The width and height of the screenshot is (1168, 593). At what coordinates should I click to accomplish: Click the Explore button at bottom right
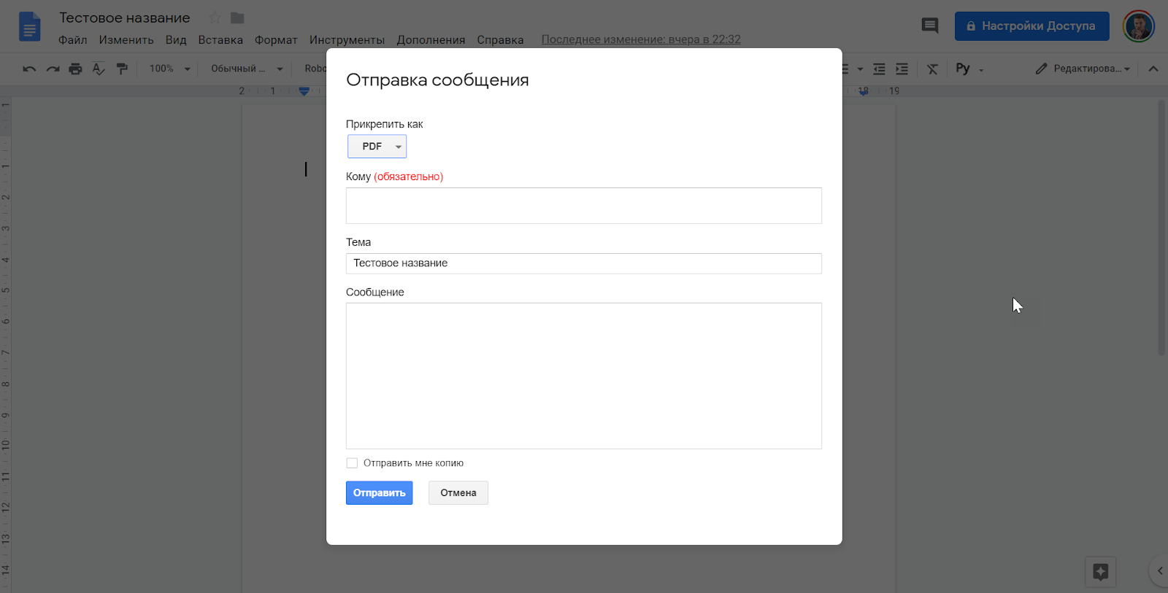click(x=1101, y=572)
